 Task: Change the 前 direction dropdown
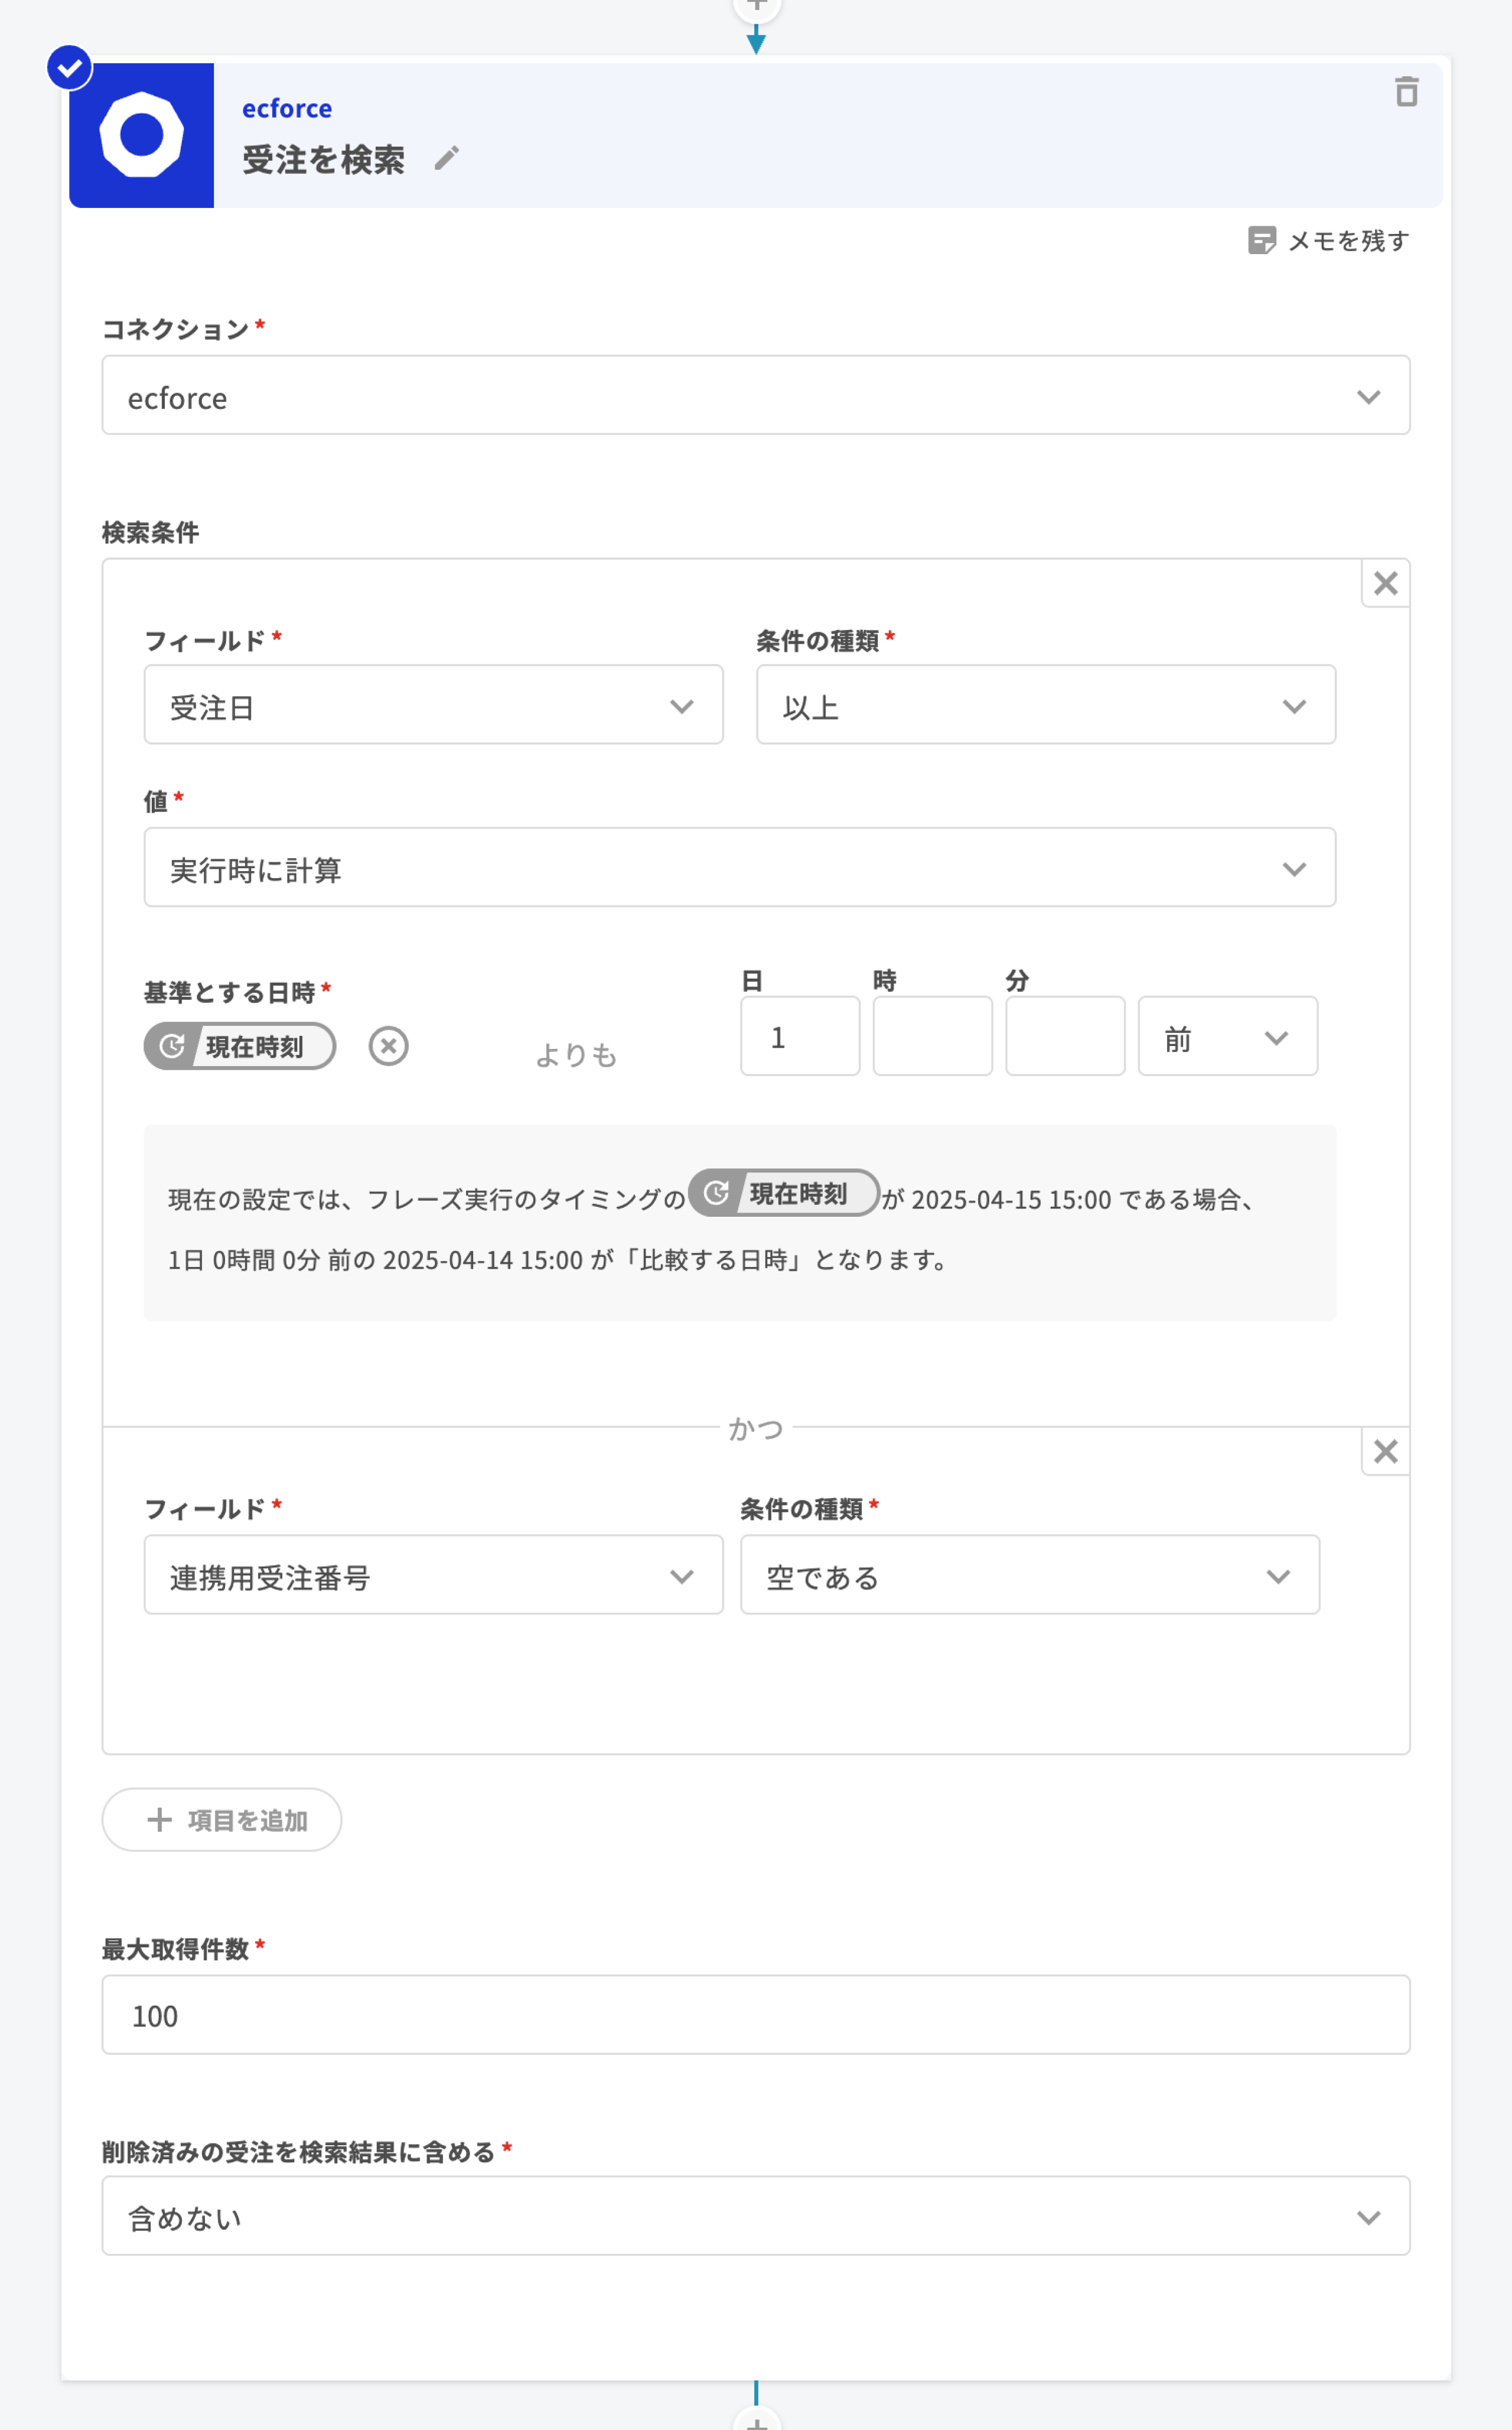1227,1038
